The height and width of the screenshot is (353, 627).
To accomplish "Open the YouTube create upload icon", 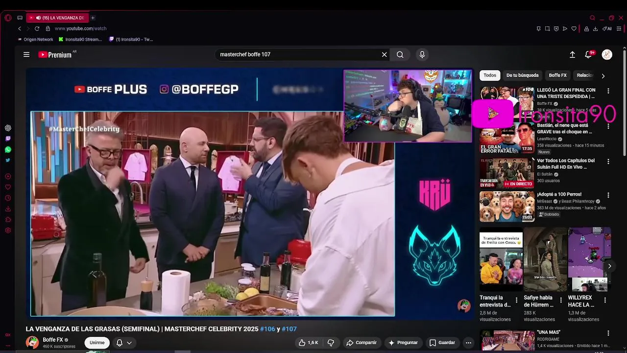I will (x=572, y=54).
